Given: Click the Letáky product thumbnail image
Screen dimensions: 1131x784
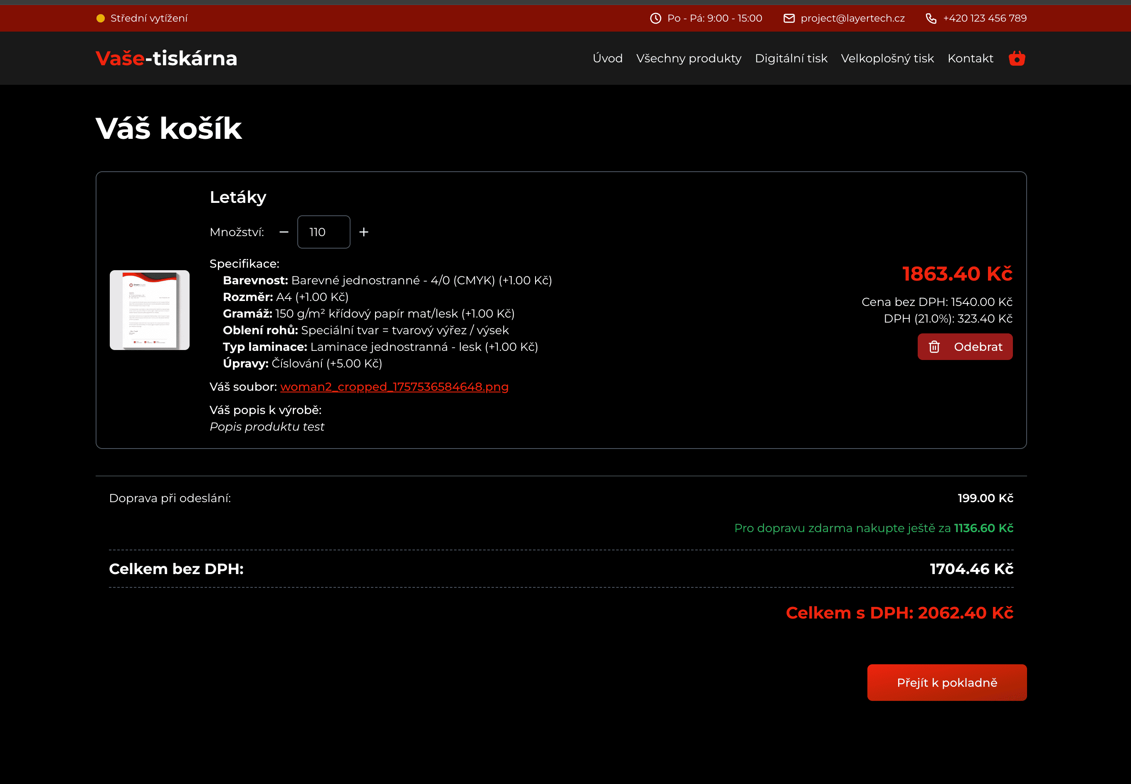Looking at the screenshot, I should tap(149, 310).
